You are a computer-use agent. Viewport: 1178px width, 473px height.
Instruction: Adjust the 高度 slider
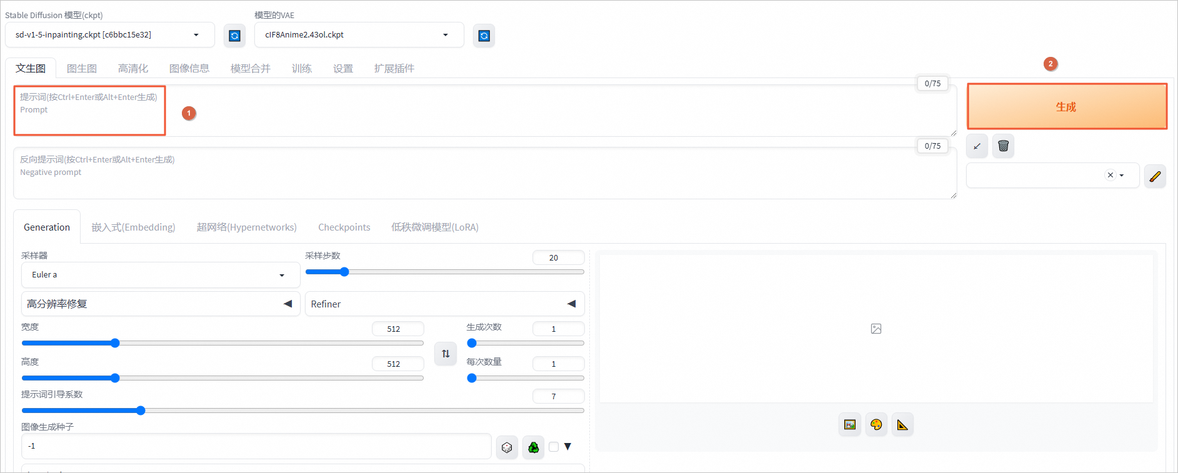pos(222,378)
